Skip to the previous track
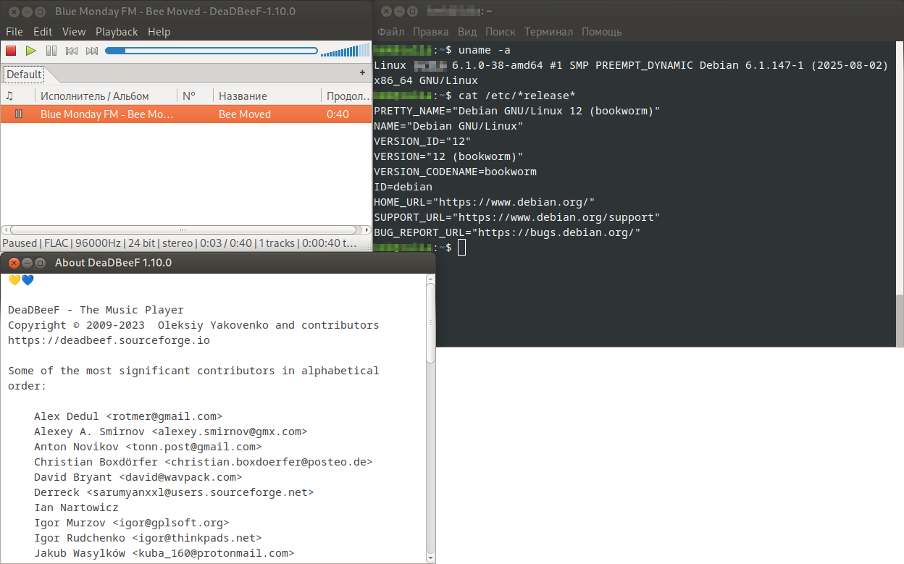Viewport: 904px width, 564px height. pyautogui.click(x=72, y=51)
